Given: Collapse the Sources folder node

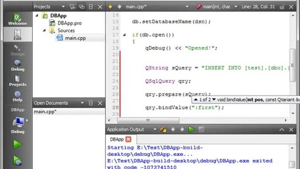Looking at the screenshot, I should [x=45, y=30].
